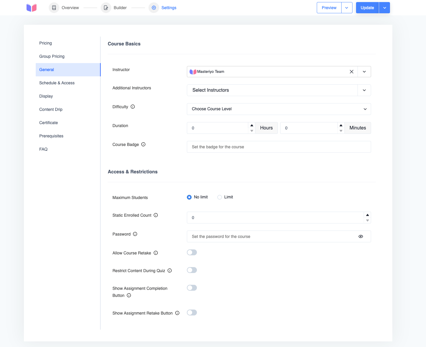Increase Static Enrolled Count with up arrow
This screenshot has width=426, height=347.
pyautogui.click(x=368, y=215)
